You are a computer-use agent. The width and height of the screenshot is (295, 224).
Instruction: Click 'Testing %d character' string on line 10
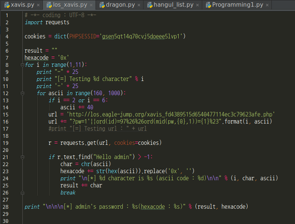[94, 79]
